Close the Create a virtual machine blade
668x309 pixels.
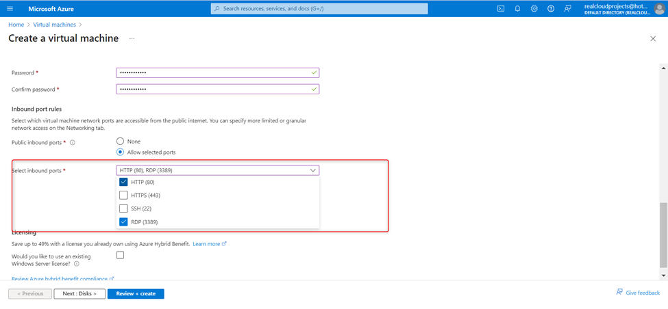tap(653, 39)
